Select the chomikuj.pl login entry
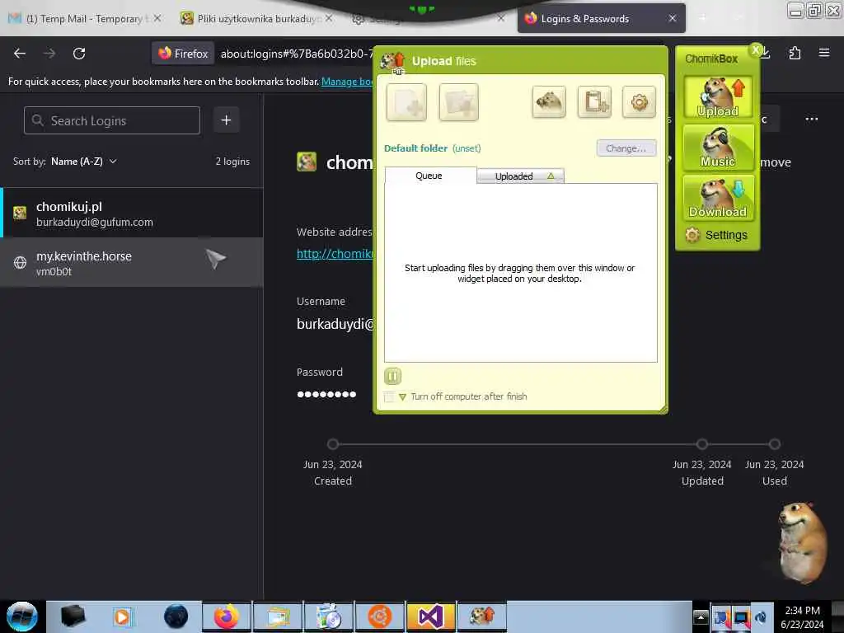 [132, 213]
